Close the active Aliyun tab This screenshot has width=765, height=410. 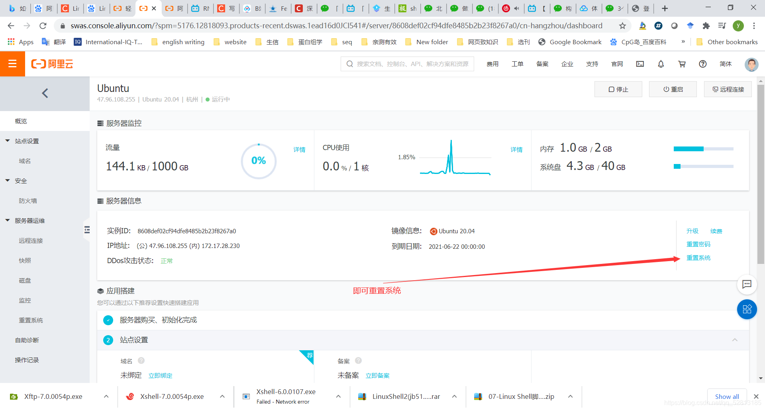[x=154, y=8]
